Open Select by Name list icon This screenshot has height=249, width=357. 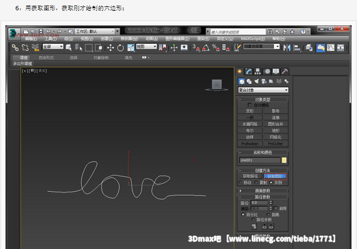[78, 48]
